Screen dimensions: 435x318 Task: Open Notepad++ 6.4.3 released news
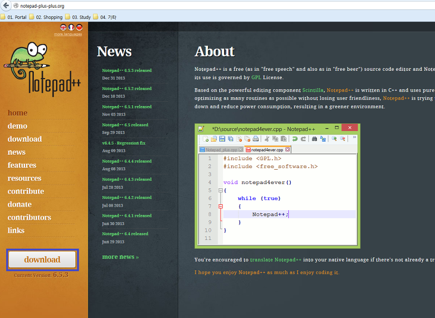click(x=127, y=179)
